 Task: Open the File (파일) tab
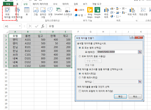point(8,4)
